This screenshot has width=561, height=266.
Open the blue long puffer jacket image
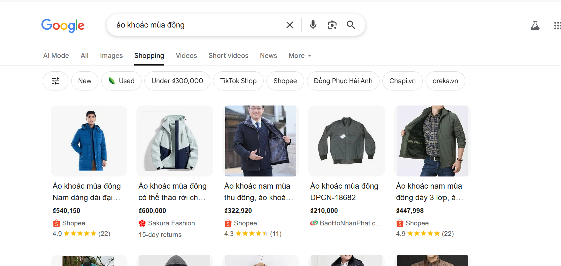pos(89,141)
